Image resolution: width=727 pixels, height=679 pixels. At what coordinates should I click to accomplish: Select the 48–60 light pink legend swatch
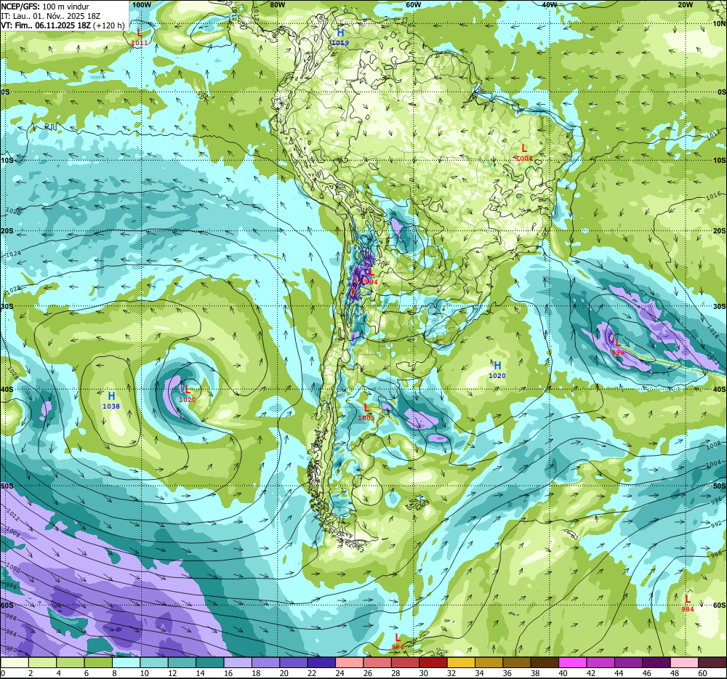click(685, 663)
